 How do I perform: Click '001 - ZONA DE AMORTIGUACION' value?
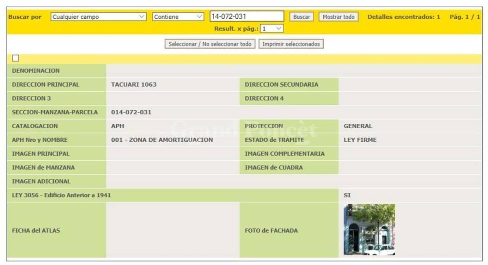point(162,140)
